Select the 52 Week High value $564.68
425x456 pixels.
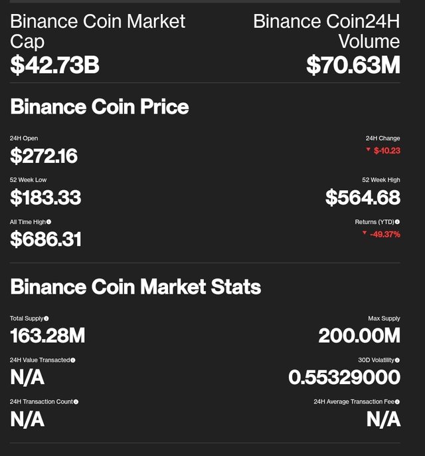pyautogui.click(x=363, y=197)
